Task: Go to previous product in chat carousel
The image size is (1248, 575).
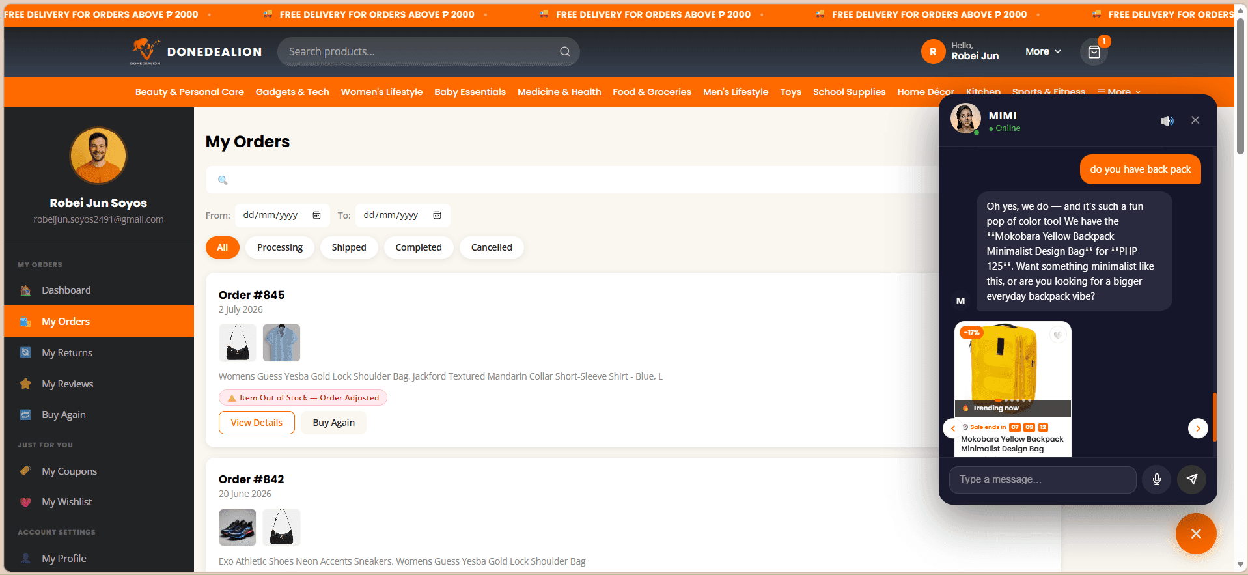Action: click(953, 428)
